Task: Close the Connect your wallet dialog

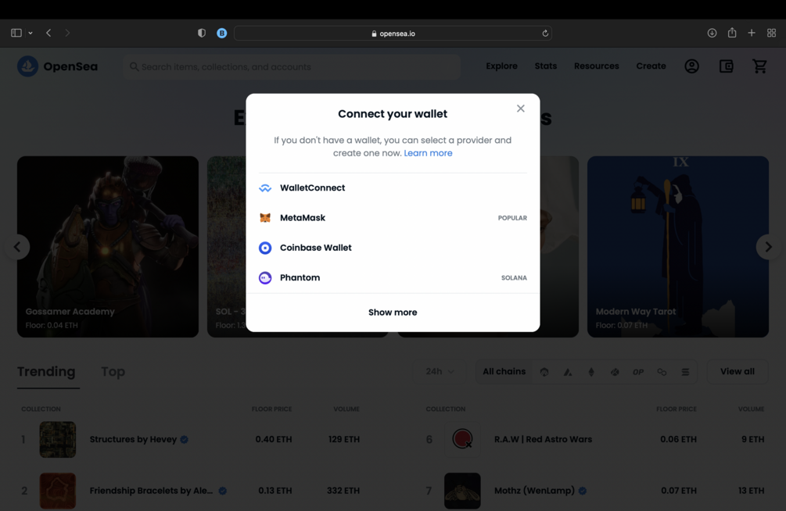Action: coord(520,109)
